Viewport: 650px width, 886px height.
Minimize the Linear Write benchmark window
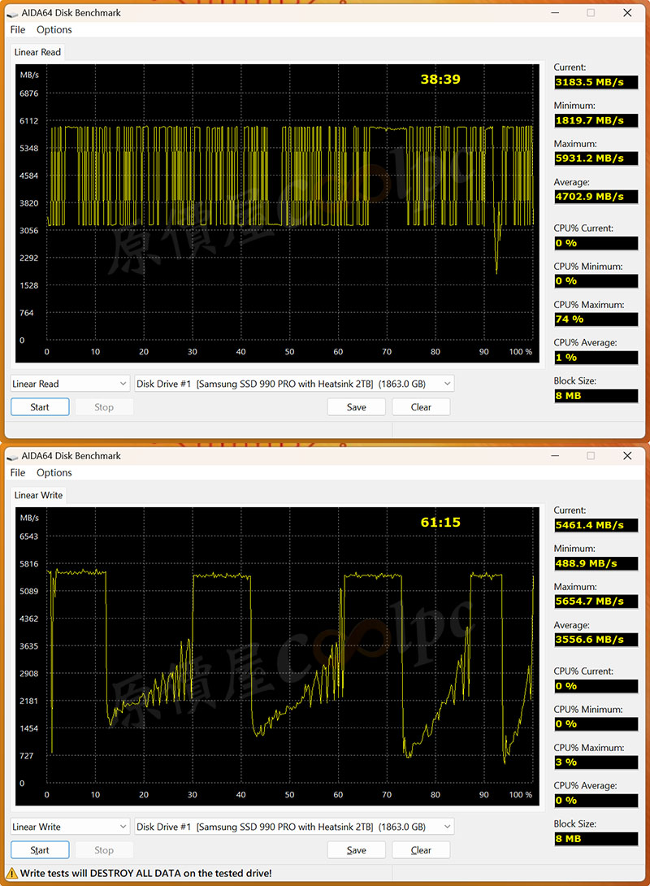point(555,455)
